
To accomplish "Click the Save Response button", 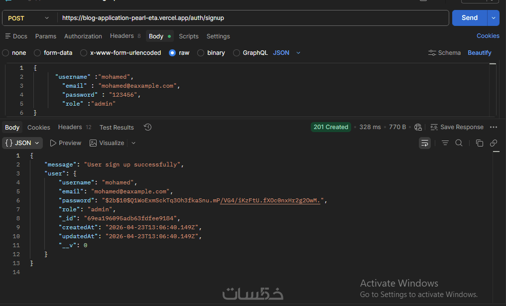I will [457, 127].
